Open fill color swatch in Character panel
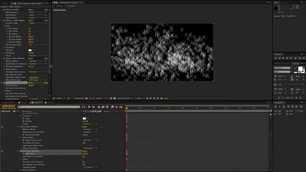This screenshot has height=172, width=306. 300,69
